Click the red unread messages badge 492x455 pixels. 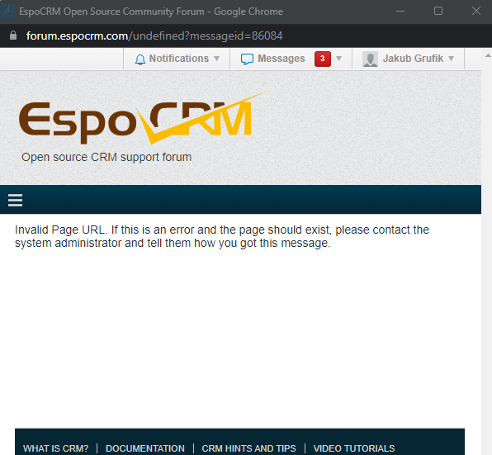click(x=323, y=59)
